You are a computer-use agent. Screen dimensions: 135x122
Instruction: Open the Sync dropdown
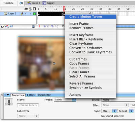point(109,111)
